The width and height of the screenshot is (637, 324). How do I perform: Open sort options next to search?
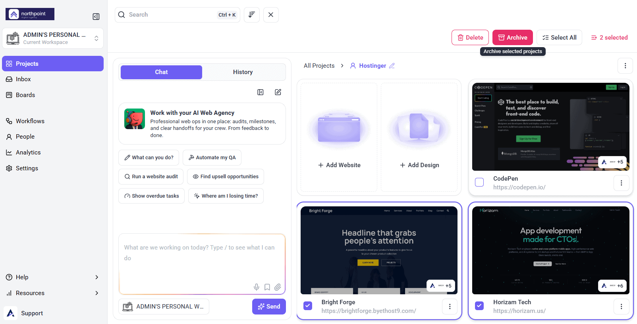point(252,15)
